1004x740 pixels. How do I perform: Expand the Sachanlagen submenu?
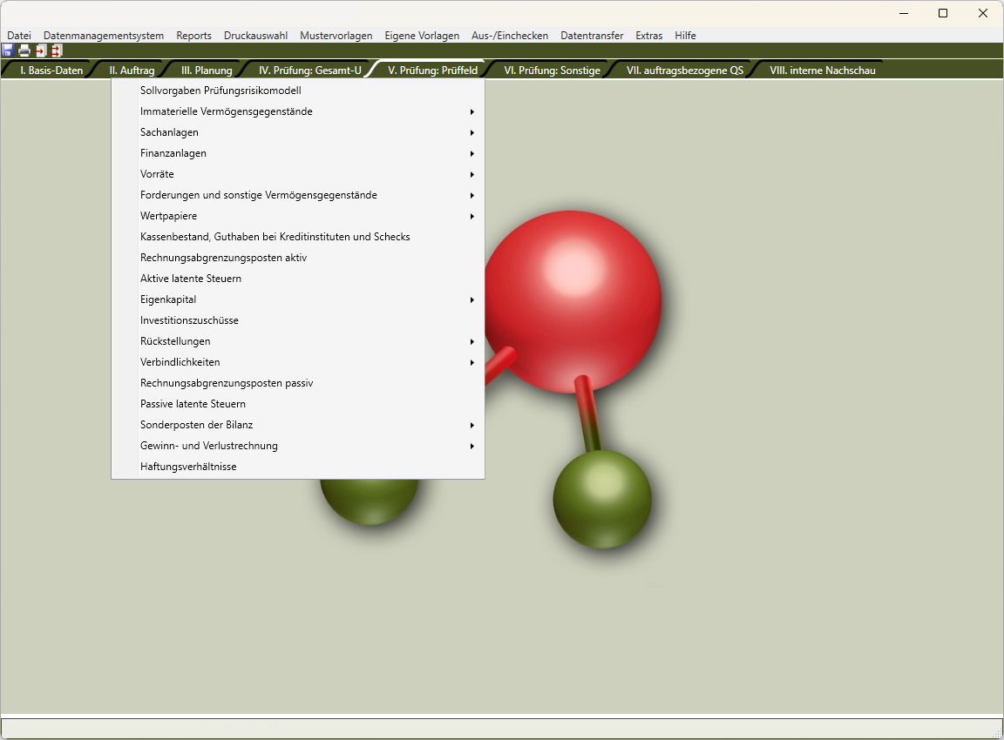(x=169, y=132)
